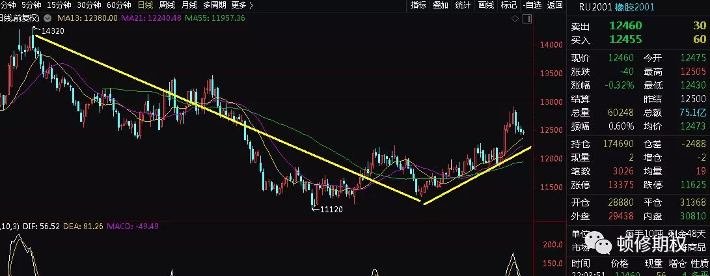Image resolution: width=710 pixels, height=276 pixels.
Task: Click the 平仓 value 31368
Action: point(693,203)
